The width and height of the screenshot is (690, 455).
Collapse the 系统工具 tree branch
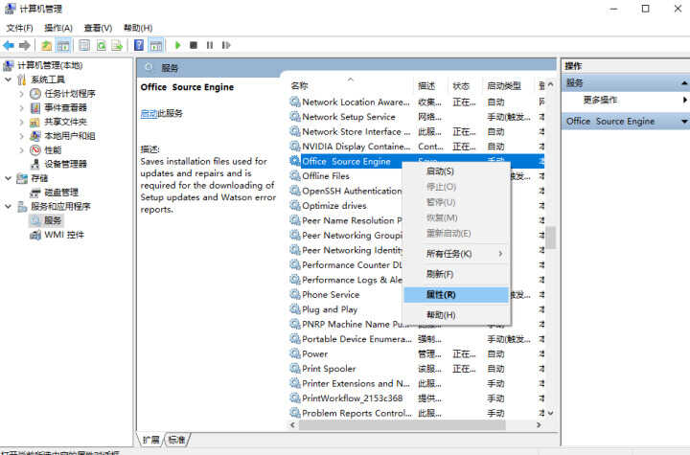coord(9,80)
